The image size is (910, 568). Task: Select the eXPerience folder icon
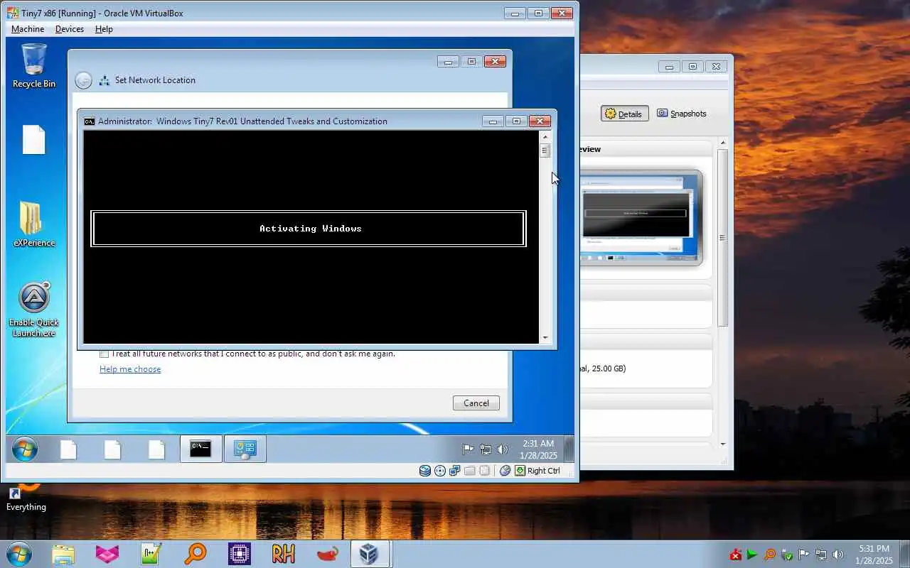[x=34, y=224]
